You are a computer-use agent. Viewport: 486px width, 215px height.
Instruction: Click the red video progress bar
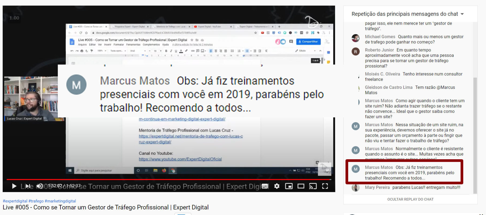pyautogui.click(x=169, y=179)
